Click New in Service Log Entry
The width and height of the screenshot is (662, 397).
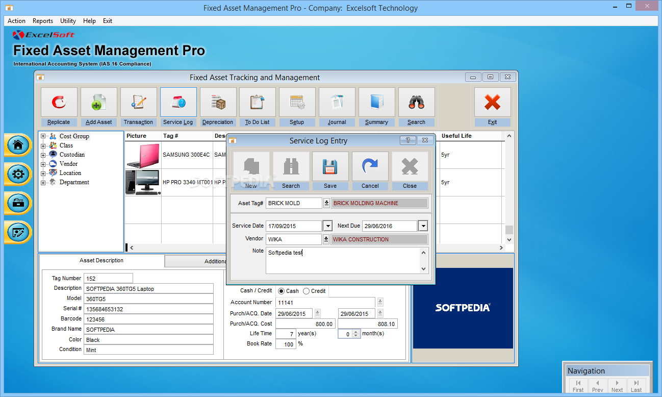click(x=251, y=171)
